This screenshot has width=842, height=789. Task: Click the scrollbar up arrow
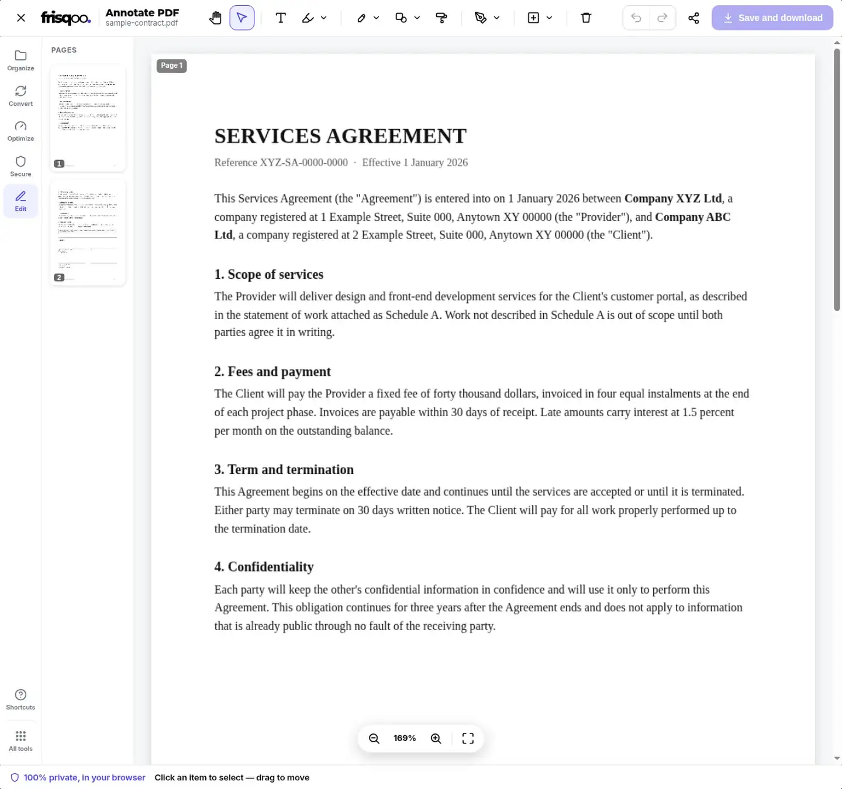click(837, 43)
